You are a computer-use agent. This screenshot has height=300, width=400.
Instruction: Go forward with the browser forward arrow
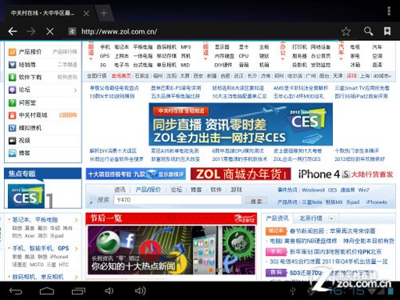click(31, 31)
